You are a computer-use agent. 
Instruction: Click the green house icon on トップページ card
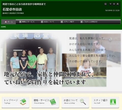coord(23,102)
